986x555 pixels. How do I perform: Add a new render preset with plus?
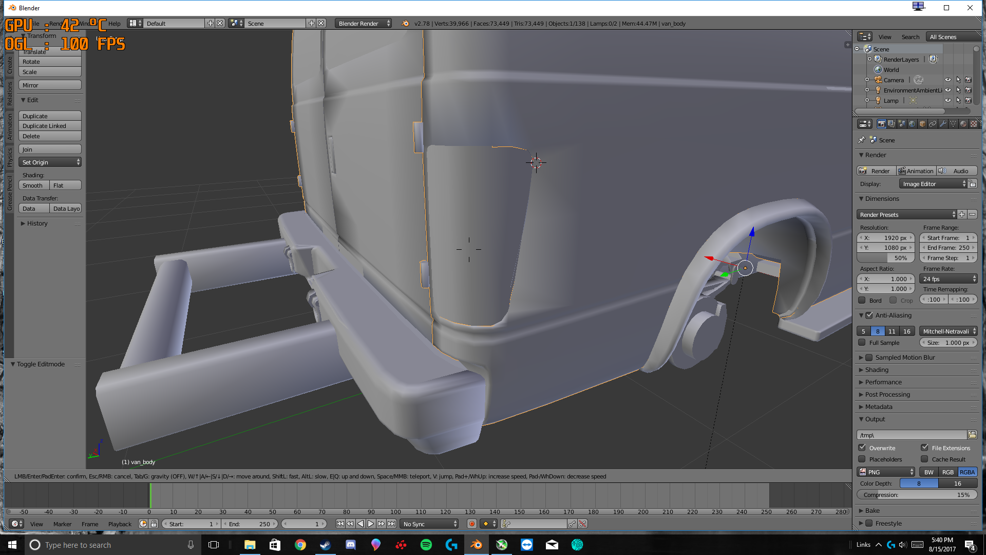(x=962, y=214)
